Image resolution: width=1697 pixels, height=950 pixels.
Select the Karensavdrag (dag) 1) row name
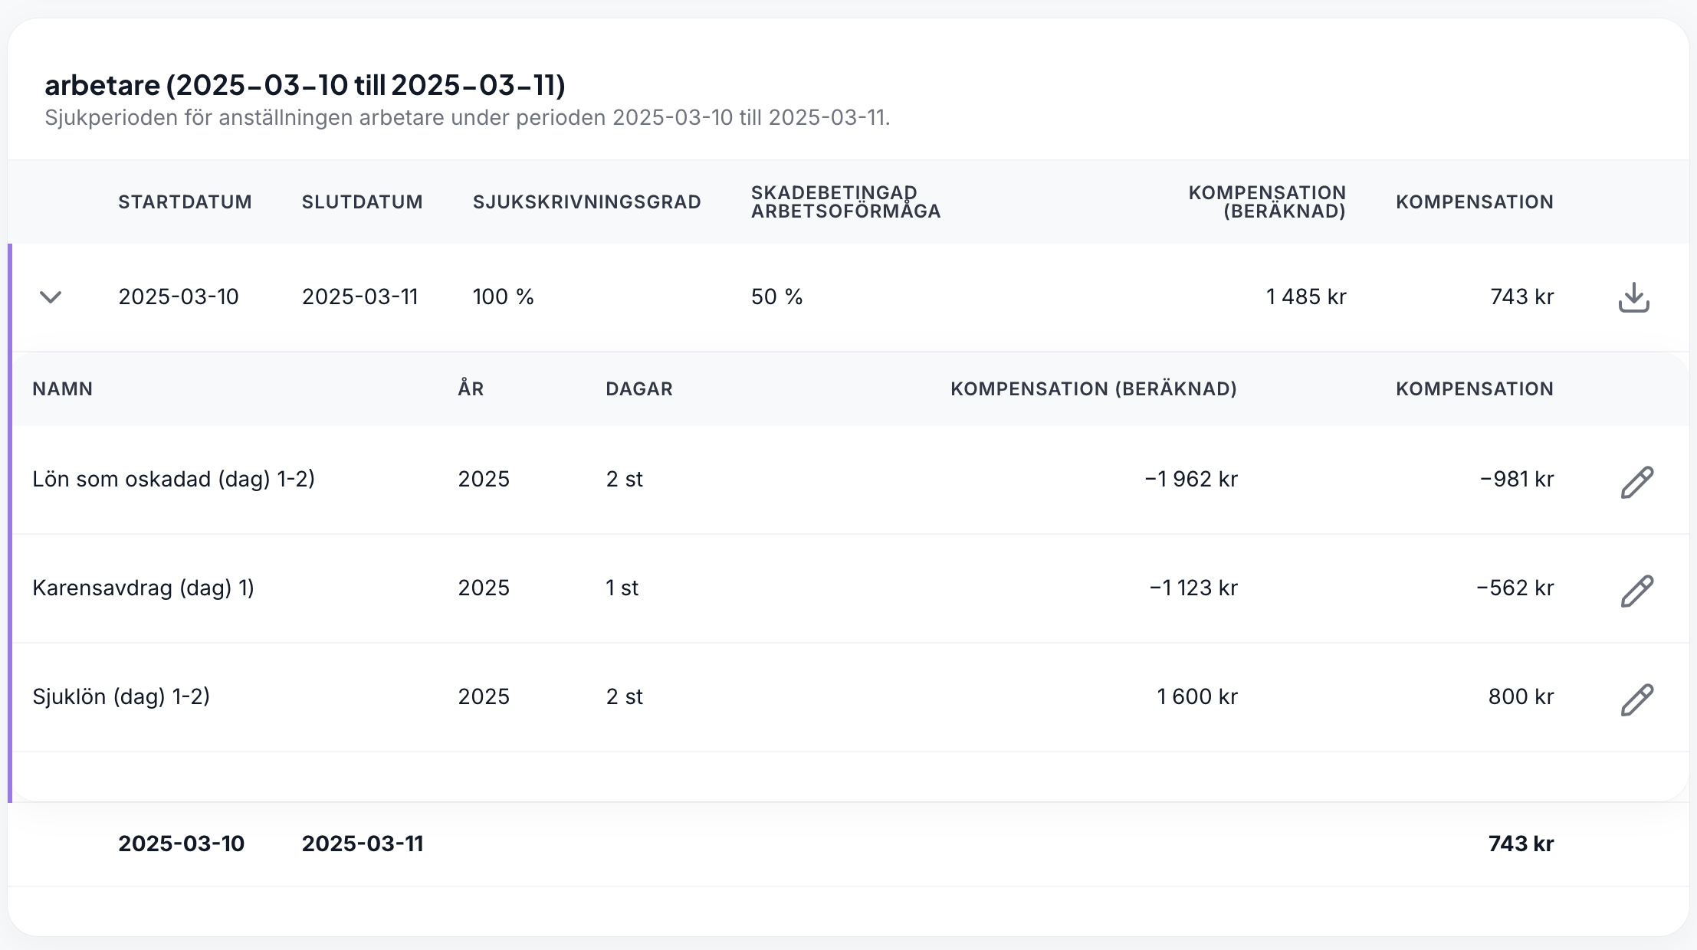pyautogui.click(x=143, y=588)
